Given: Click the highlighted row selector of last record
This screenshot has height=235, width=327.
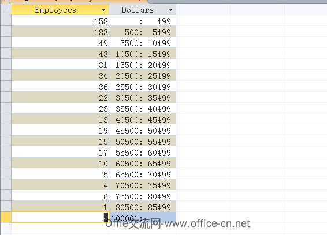Looking at the screenshot, I should [6, 217].
